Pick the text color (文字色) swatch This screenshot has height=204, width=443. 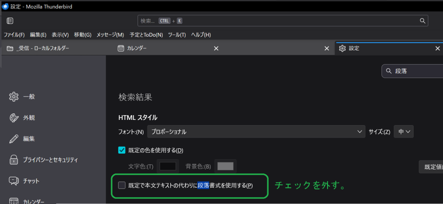[168, 166]
